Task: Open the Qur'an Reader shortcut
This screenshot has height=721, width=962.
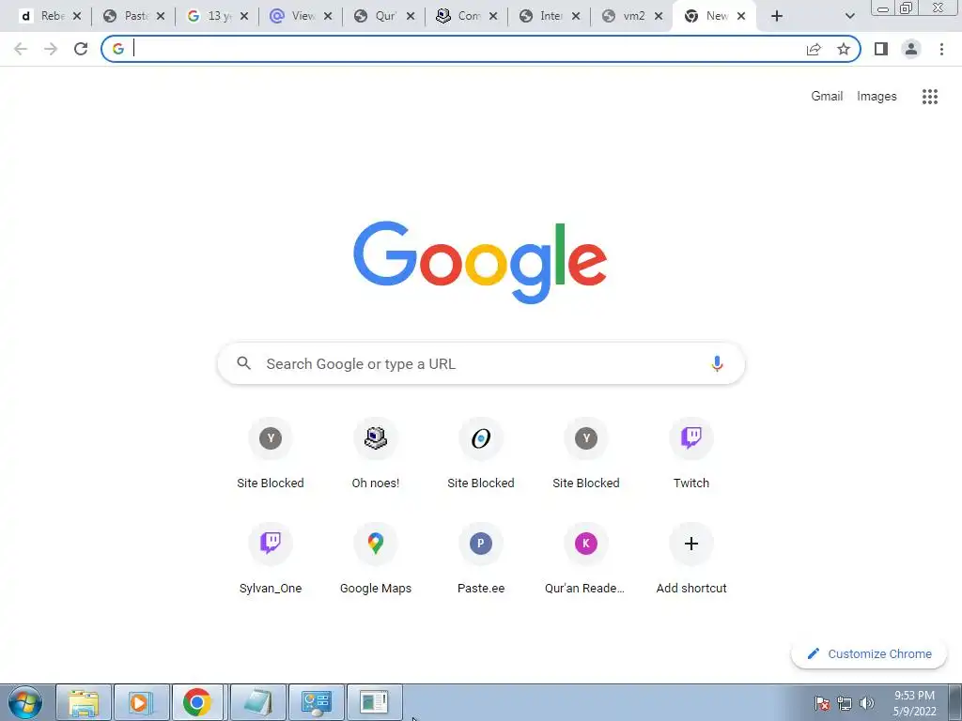Action: [585, 560]
